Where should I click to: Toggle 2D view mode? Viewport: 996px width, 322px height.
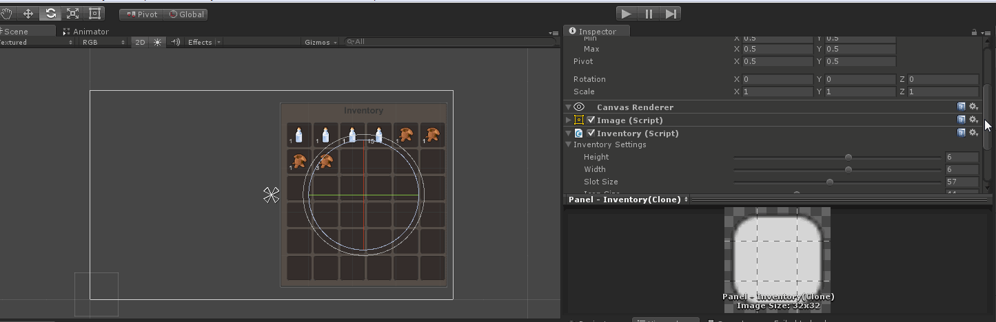tap(140, 42)
